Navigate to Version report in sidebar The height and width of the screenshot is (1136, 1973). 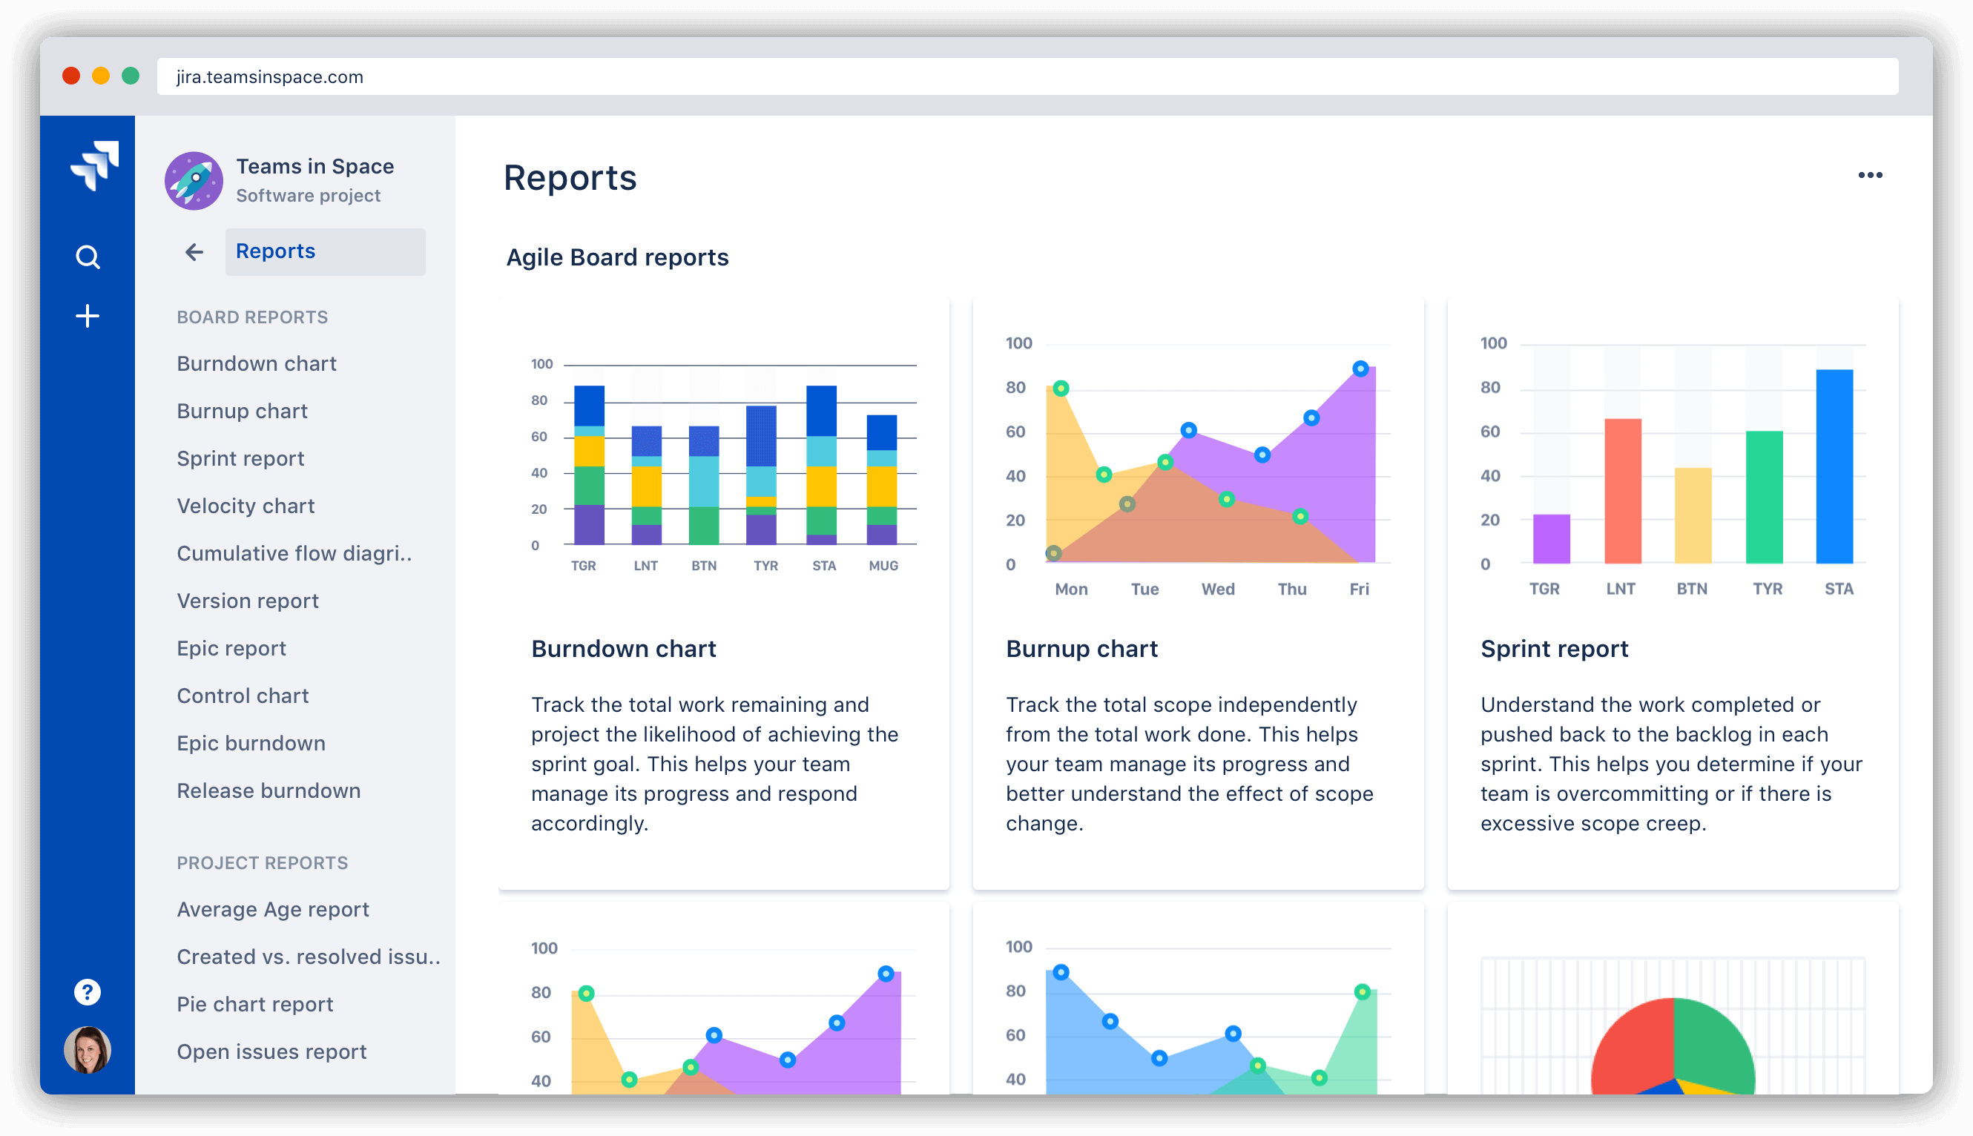click(248, 600)
